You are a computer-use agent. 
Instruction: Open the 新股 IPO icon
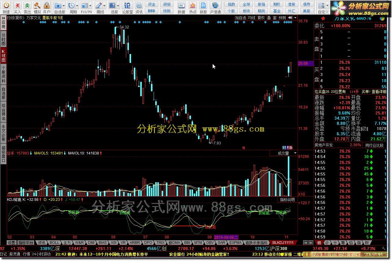tap(203, 5)
